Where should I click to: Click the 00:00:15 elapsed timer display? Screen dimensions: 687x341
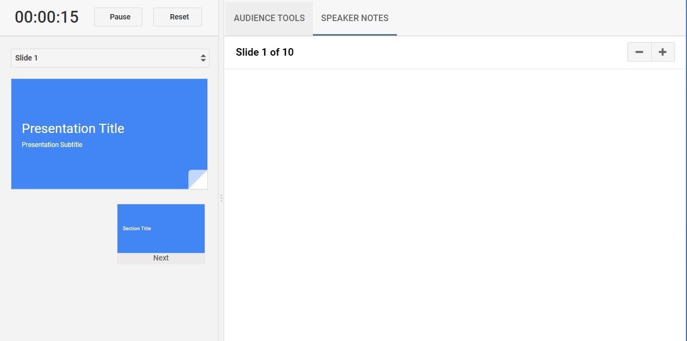[47, 17]
